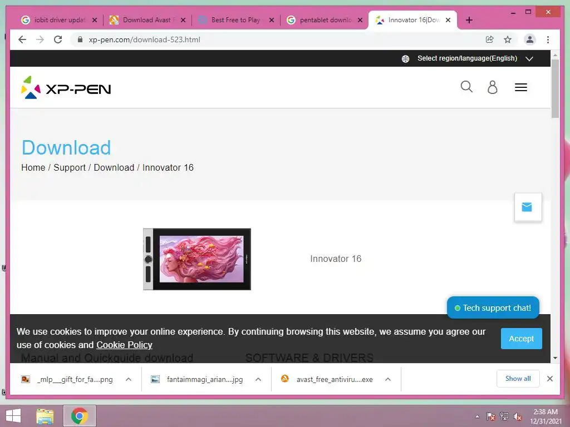Open the taskbar clock and date

pyautogui.click(x=546, y=416)
